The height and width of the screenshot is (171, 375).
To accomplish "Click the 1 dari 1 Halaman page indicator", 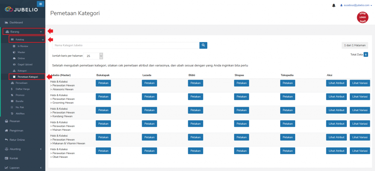I will (x=355, y=45).
